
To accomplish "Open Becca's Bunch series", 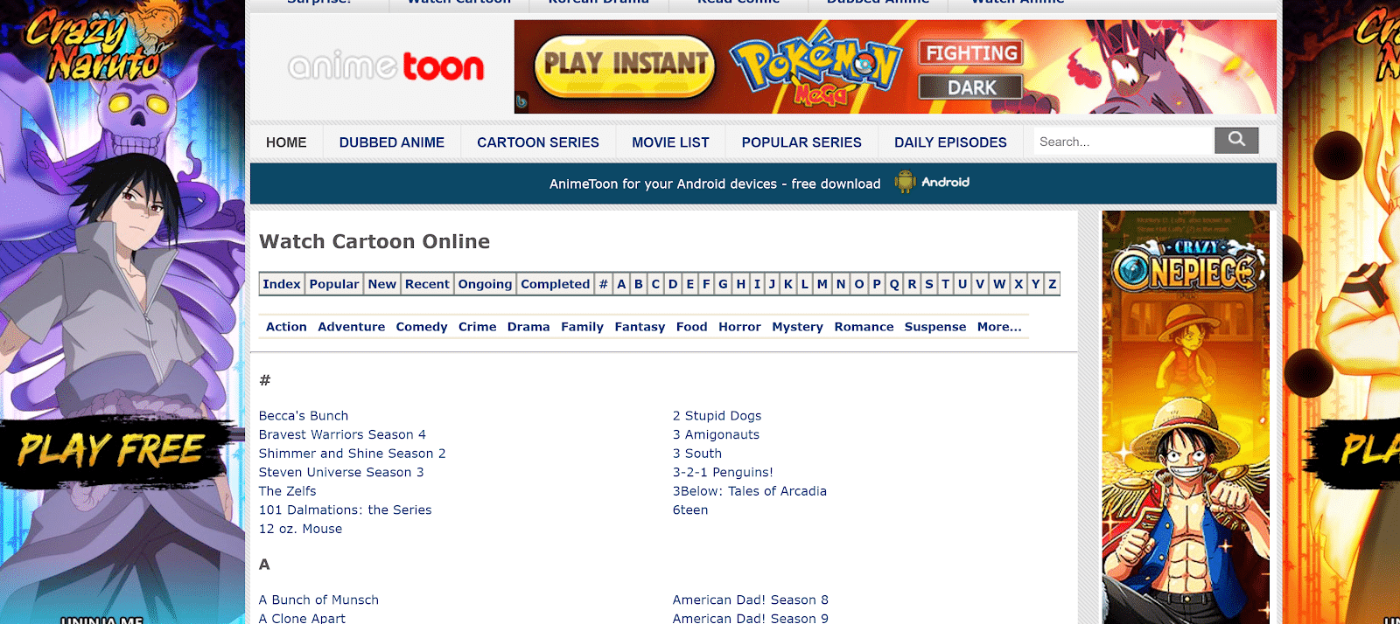I will (x=304, y=416).
